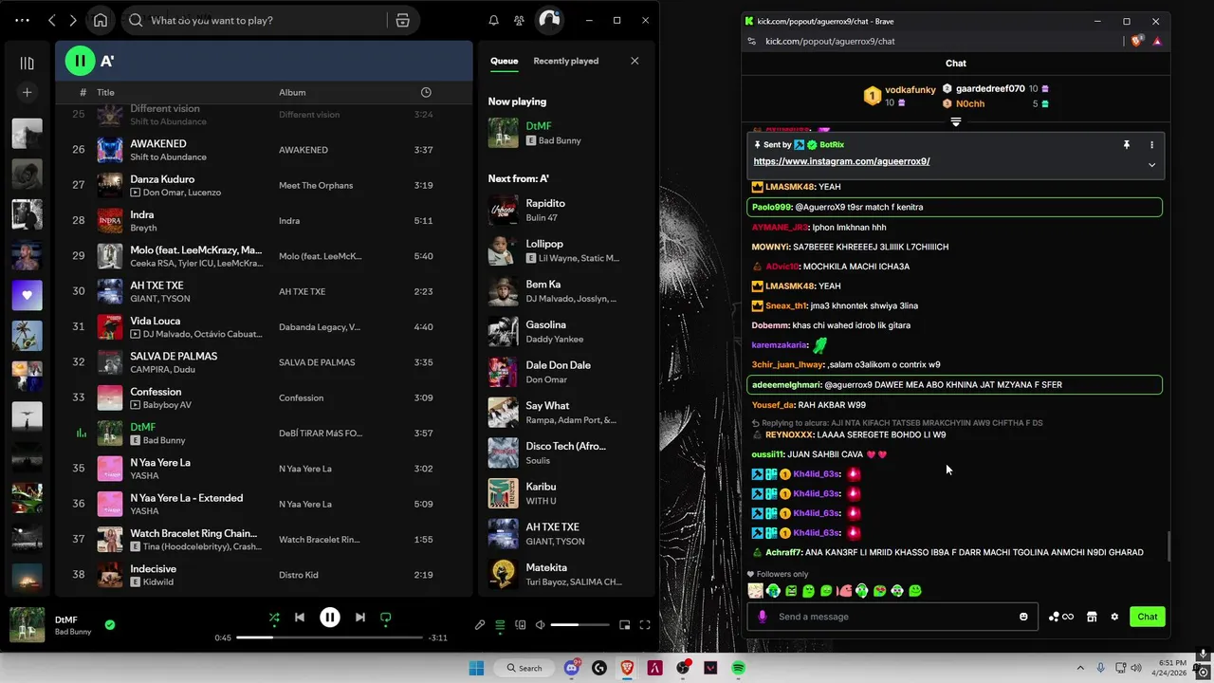Click the DtMF album thumbnail in player
Image resolution: width=1214 pixels, height=683 pixels.
(x=27, y=625)
